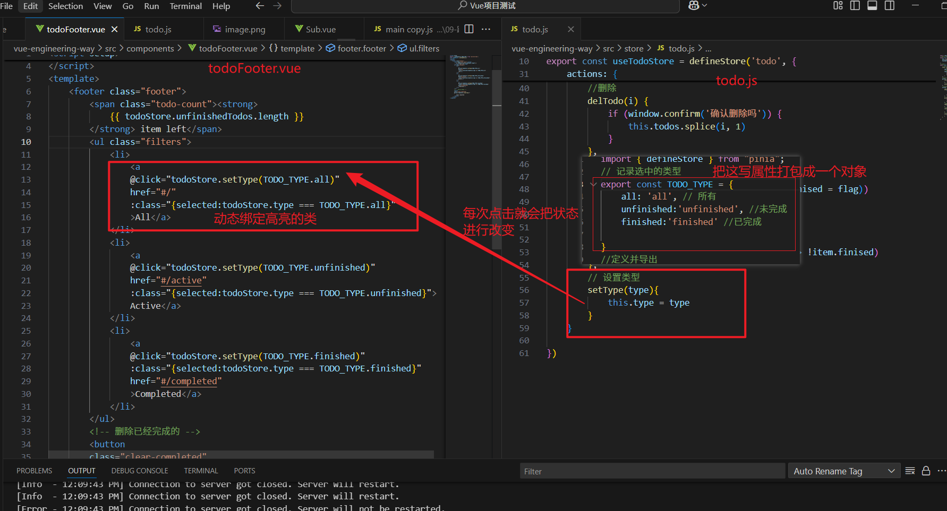The image size is (947, 511).
Task: Open the template breadcrumb item
Action: point(292,48)
